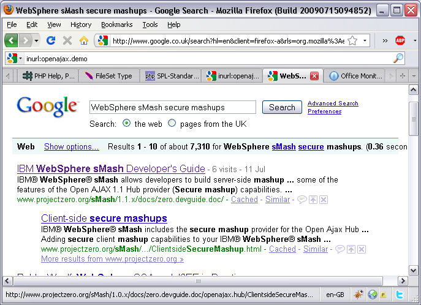Open the address bar history dropdown

pyautogui.click(x=365, y=41)
